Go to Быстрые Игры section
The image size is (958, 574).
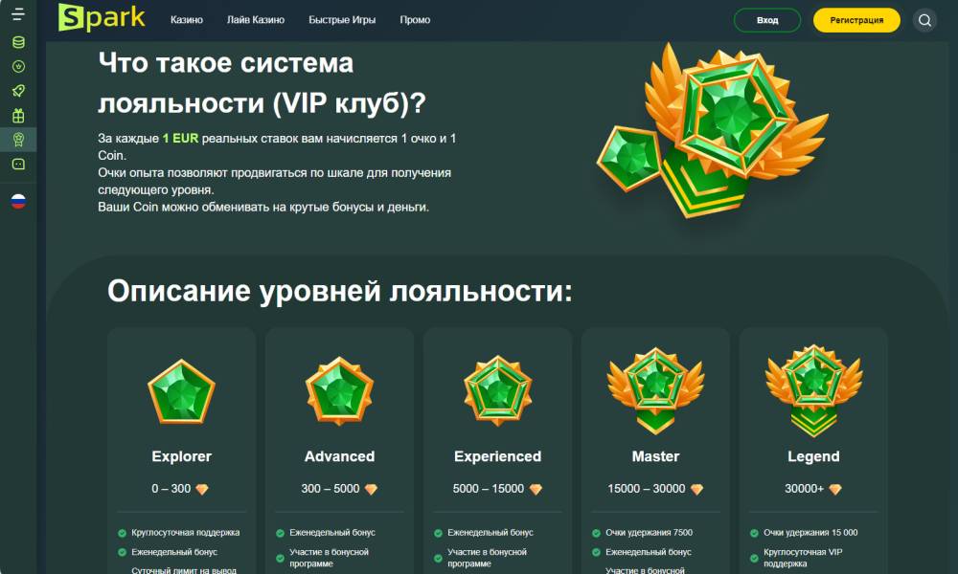[342, 20]
